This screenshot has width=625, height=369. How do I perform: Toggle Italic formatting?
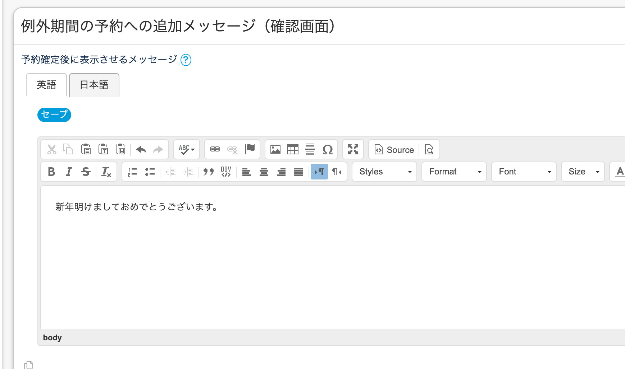coord(69,172)
